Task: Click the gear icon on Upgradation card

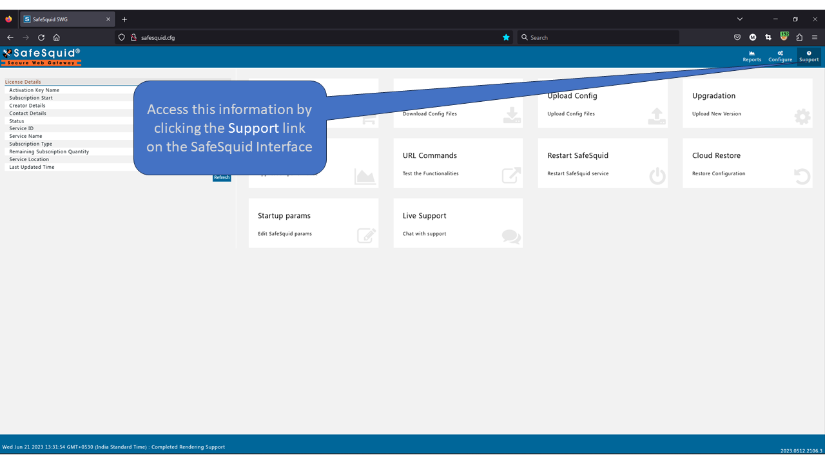Action: point(802,117)
